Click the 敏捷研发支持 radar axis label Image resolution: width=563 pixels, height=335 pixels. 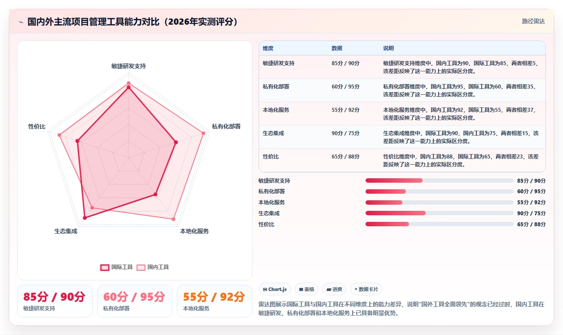[x=128, y=66]
